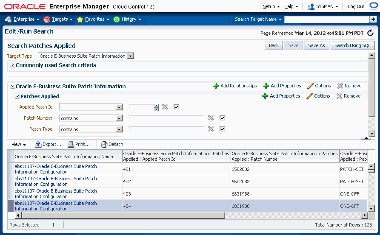Screen dimensions: 380x235
Task: Click Add Relationships plus icon
Action: click(216, 86)
